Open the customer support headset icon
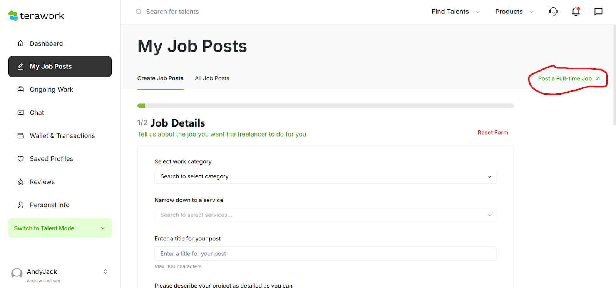The height and width of the screenshot is (288, 616). [553, 12]
